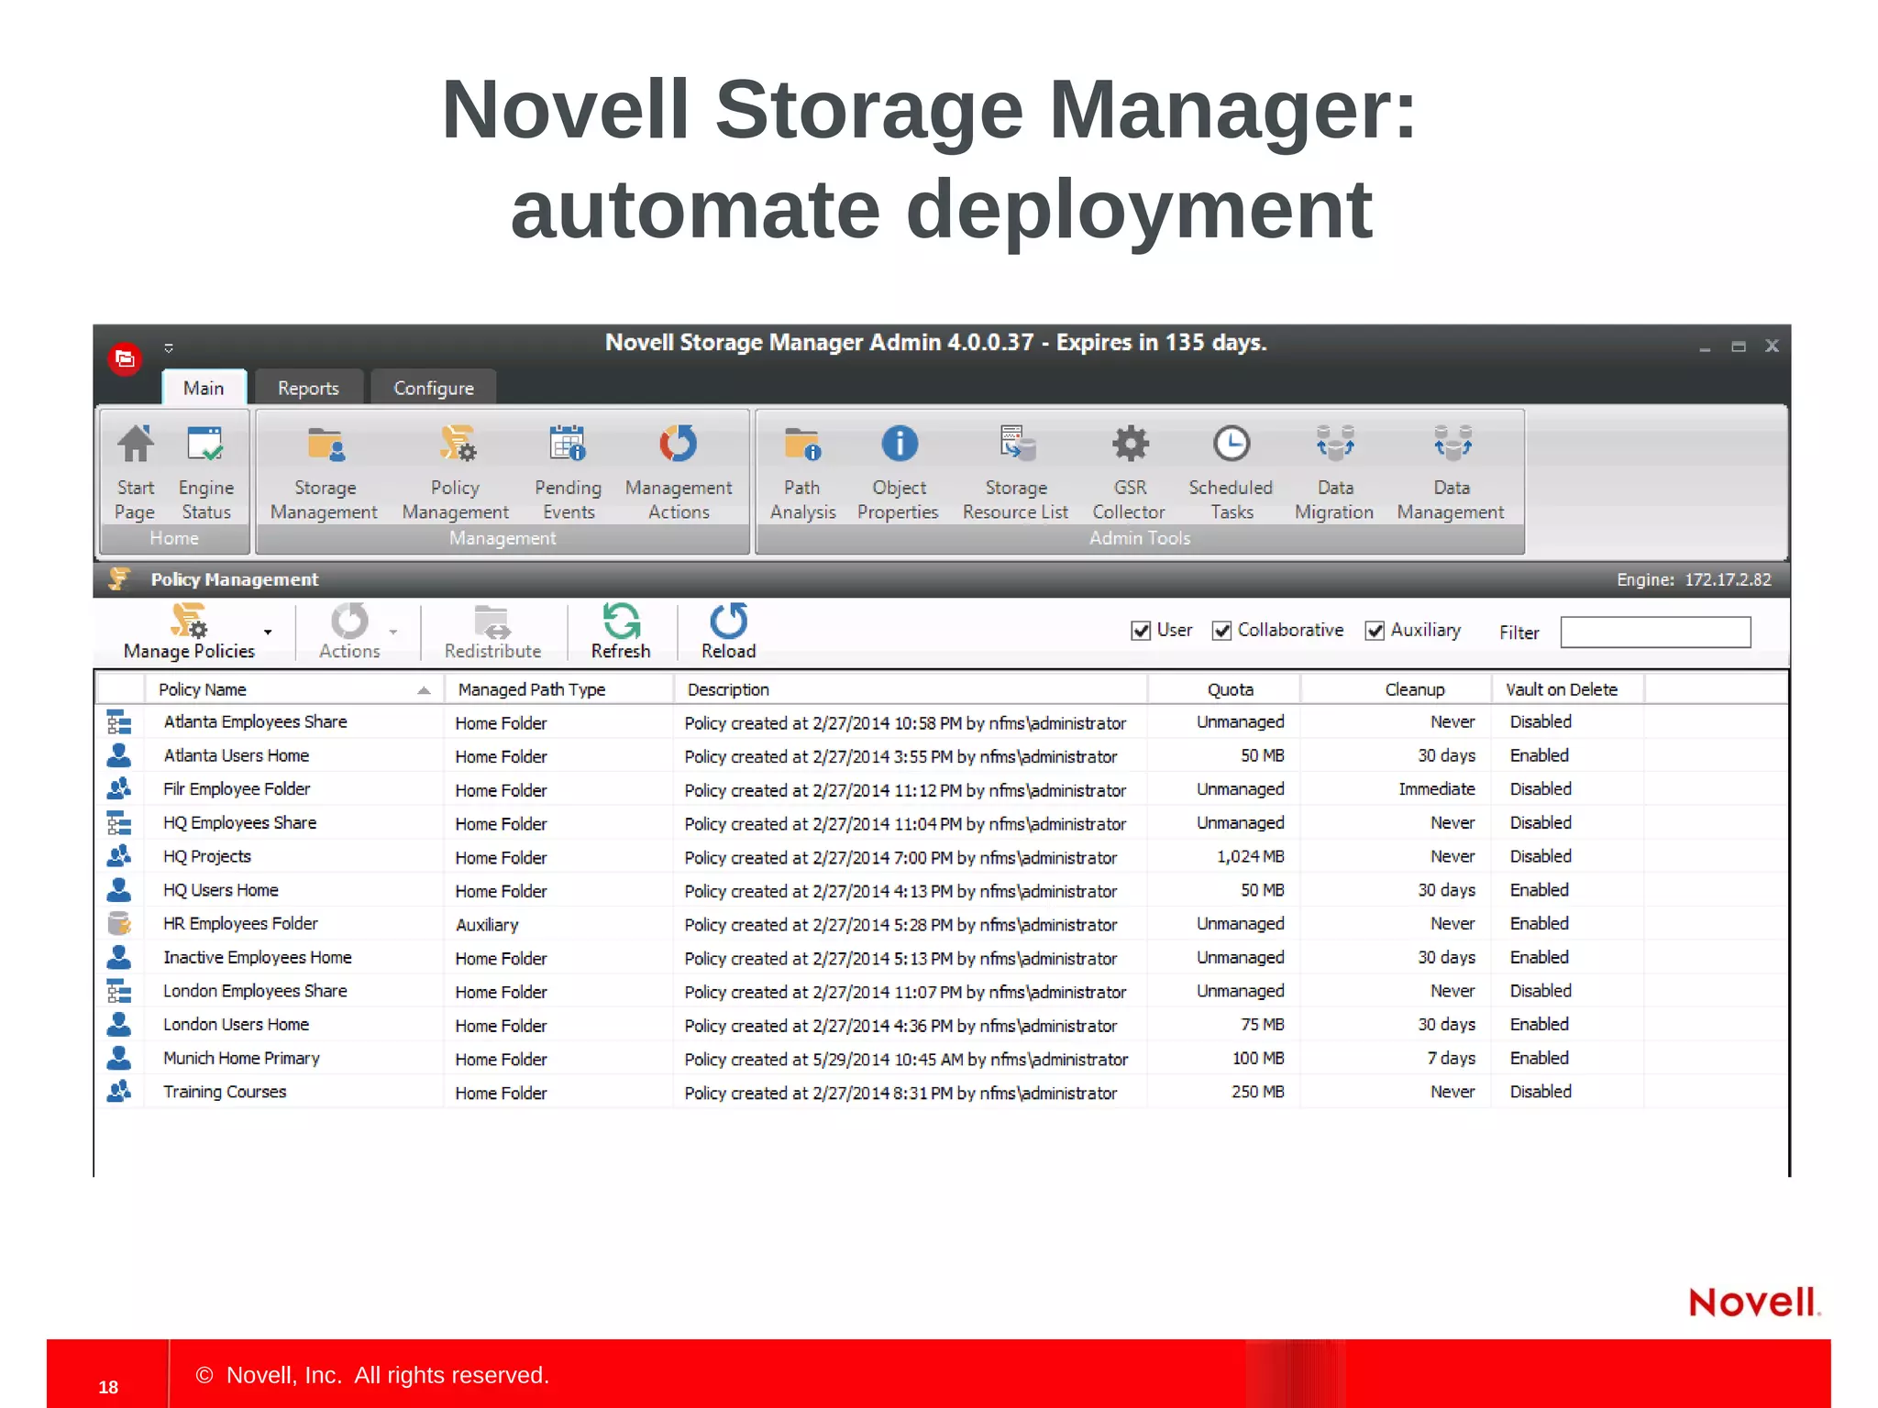This screenshot has height=1408, width=1878.
Task: Click the Munich Home Primary user icon
Action: (119, 1058)
